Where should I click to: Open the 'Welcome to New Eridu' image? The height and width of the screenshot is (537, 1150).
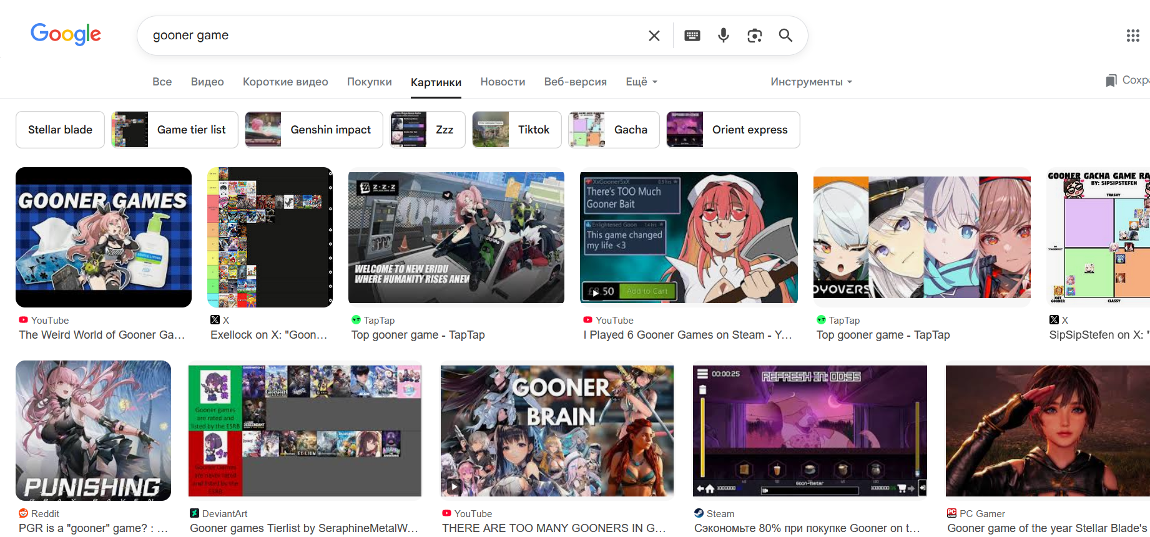point(456,237)
